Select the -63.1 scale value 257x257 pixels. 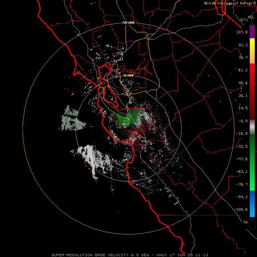[242, 172]
